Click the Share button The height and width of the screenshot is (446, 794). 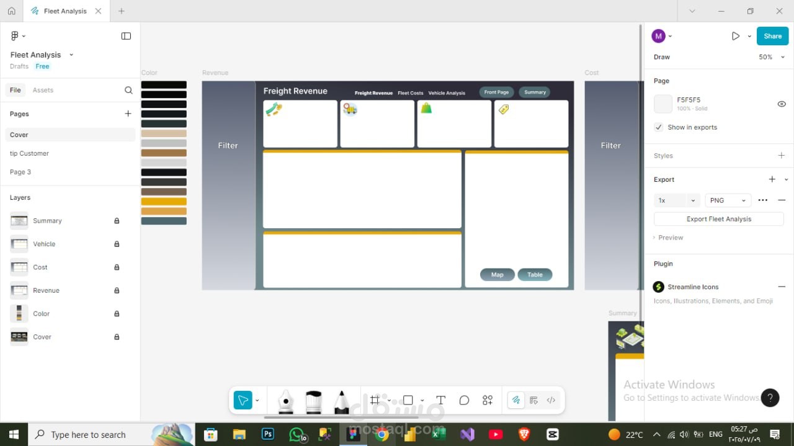772,36
